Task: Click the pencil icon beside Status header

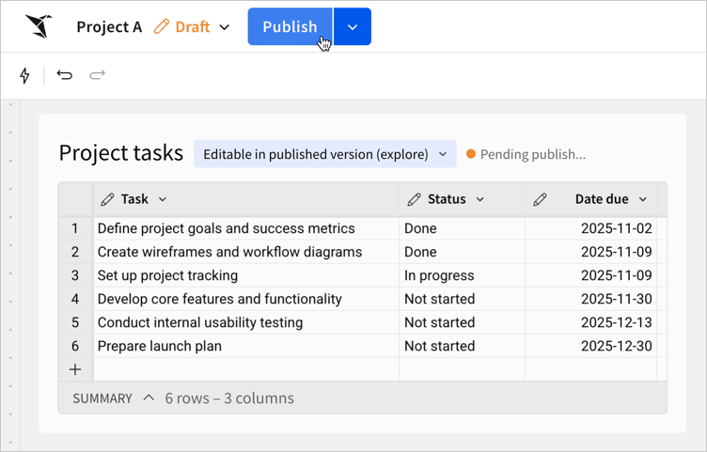Action: click(414, 199)
